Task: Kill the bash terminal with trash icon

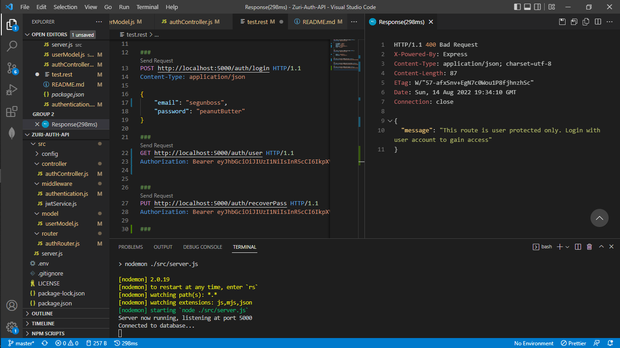Action: (589, 246)
